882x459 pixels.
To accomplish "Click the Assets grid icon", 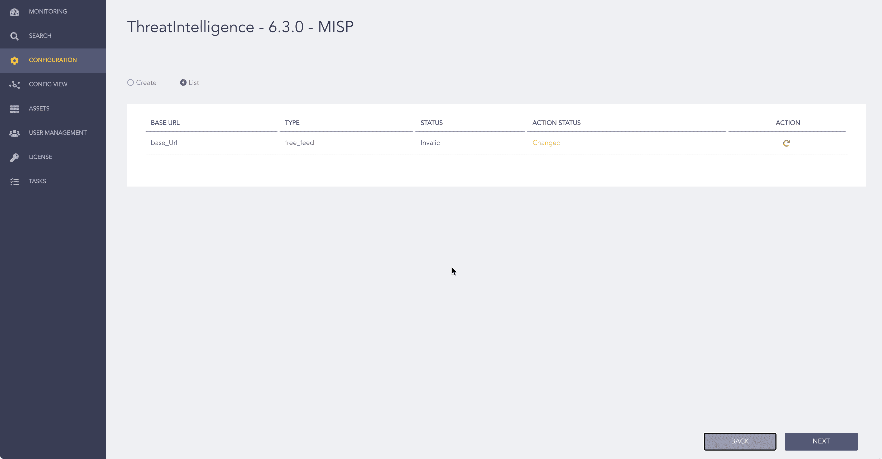I will (15, 109).
